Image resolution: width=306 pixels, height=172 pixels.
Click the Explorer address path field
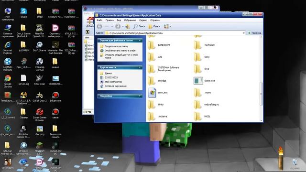[175, 33]
